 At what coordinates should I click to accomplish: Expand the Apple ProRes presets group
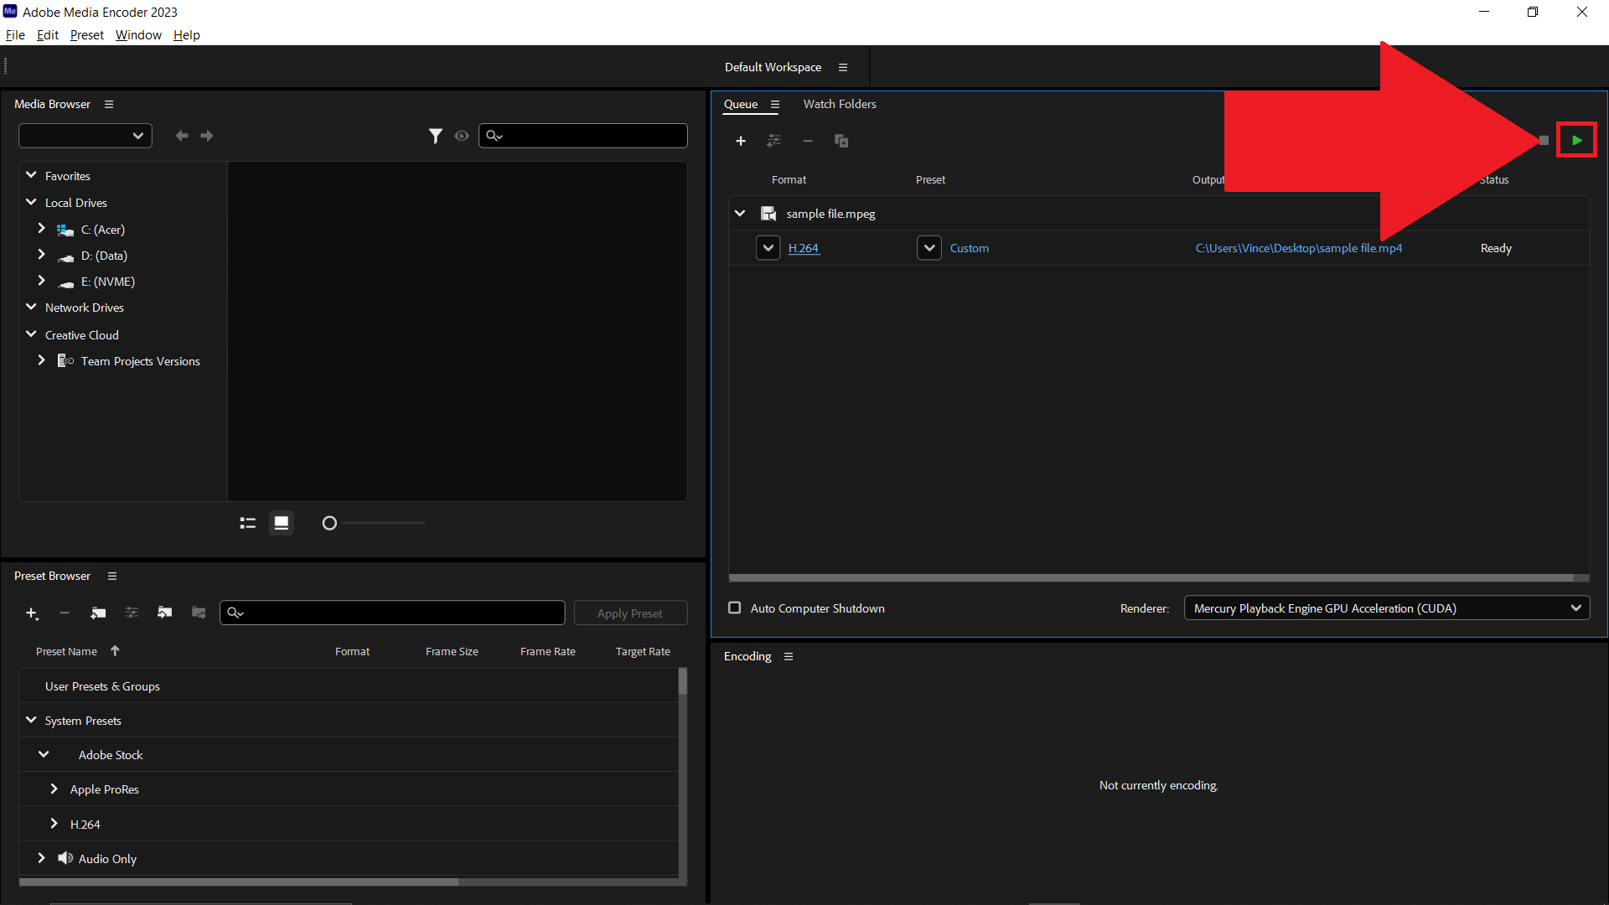click(54, 789)
